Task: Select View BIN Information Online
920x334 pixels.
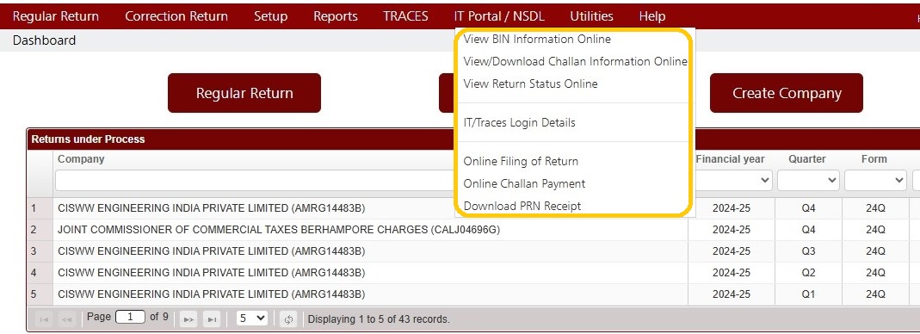Action: (537, 40)
